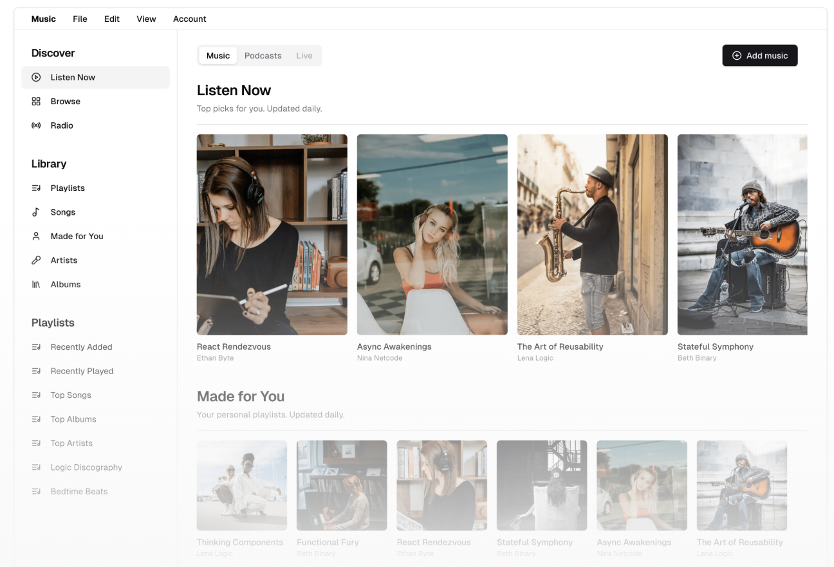
Task: Click the Recently Added playlist icon
Action: click(36, 347)
